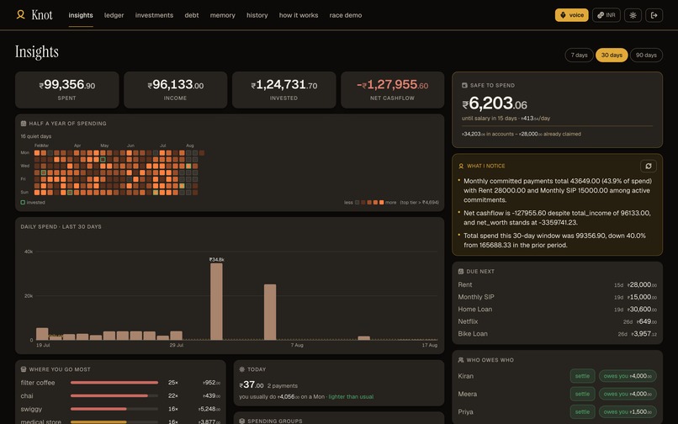The width and height of the screenshot is (678, 424).
Task: Click the Net Cashflow card
Action: (x=393, y=90)
